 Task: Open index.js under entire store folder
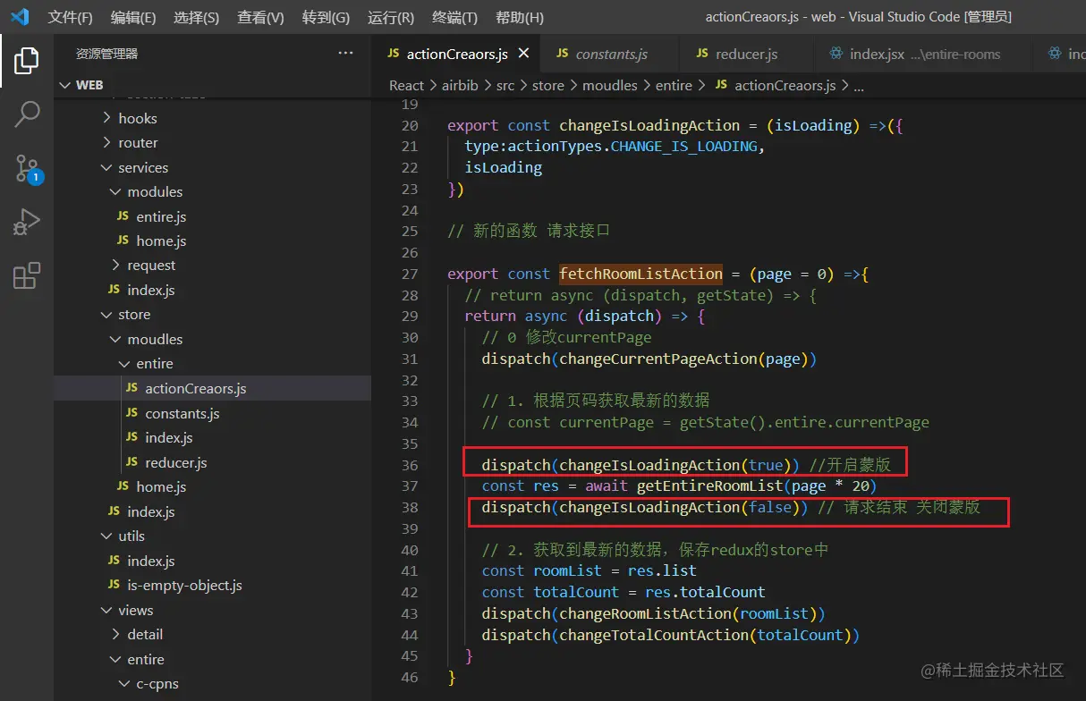click(x=212, y=437)
